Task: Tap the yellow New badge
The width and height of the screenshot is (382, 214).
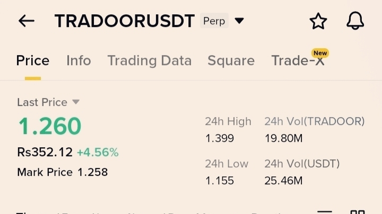Action: point(320,53)
